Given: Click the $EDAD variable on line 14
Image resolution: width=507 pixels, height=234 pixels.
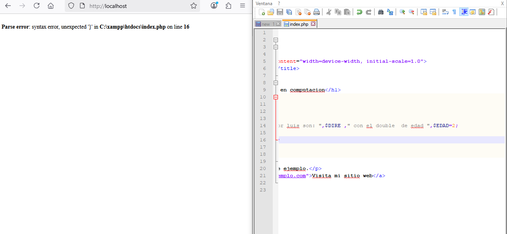Looking at the screenshot, I should click(441, 126).
